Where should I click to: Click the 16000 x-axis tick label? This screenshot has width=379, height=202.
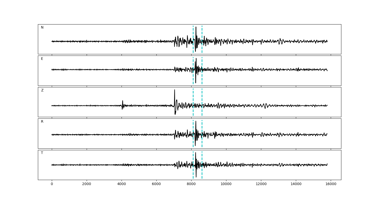click(331, 184)
